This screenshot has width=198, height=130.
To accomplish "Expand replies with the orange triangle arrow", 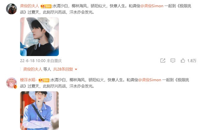I will (76, 69).
